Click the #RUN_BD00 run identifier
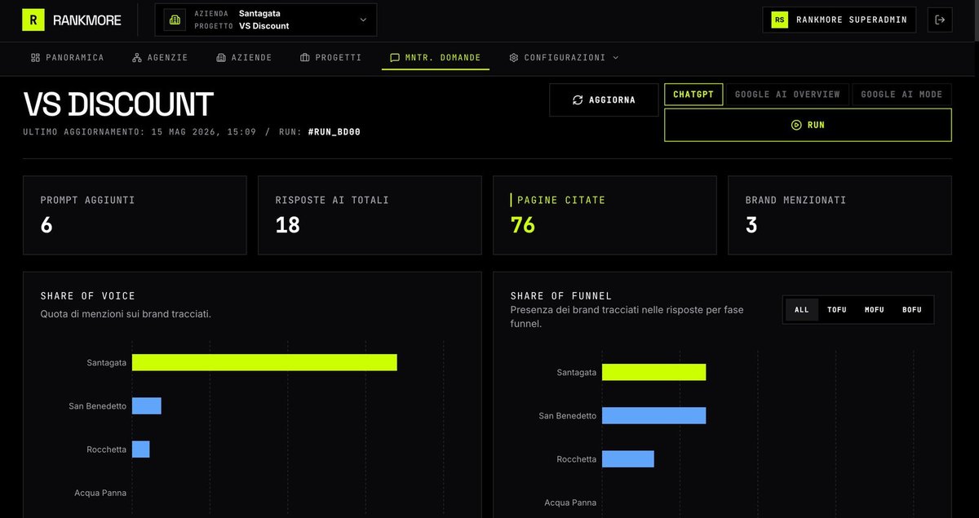 click(x=334, y=131)
